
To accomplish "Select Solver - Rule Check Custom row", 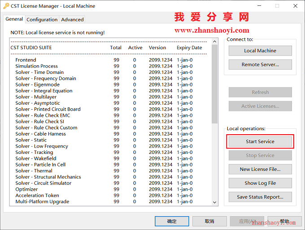I will click(104, 128).
